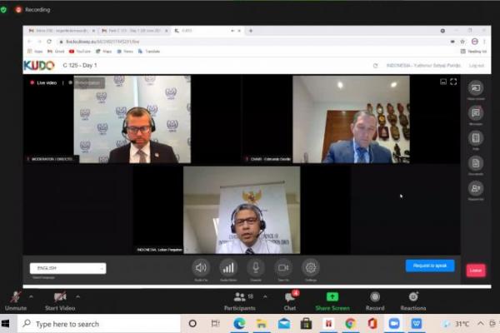Open Zoom Reactions menu

[413, 301]
